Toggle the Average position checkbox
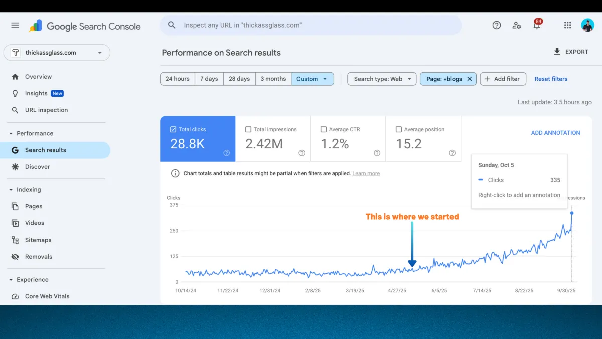Image resolution: width=602 pixels, height=339 pixels. 399,129
